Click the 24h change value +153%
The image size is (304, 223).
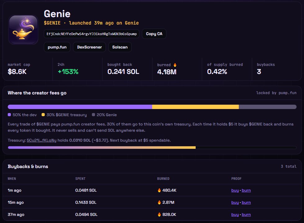click(68, 72)
